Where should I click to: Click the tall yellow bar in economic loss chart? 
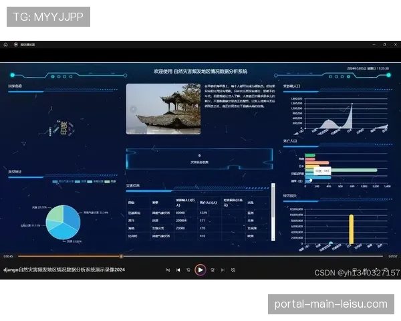(x=352, y=229)
